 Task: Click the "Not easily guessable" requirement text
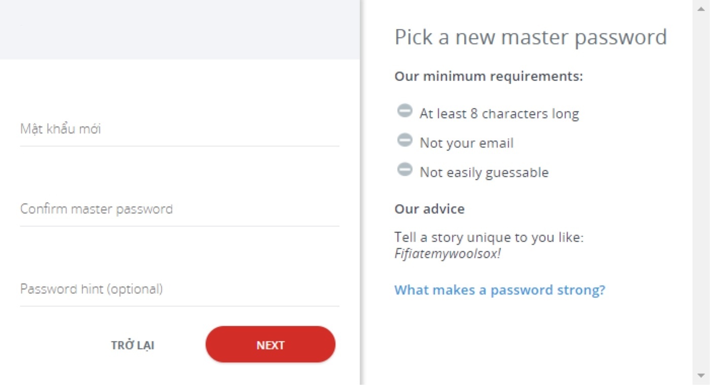pos(484,173)
